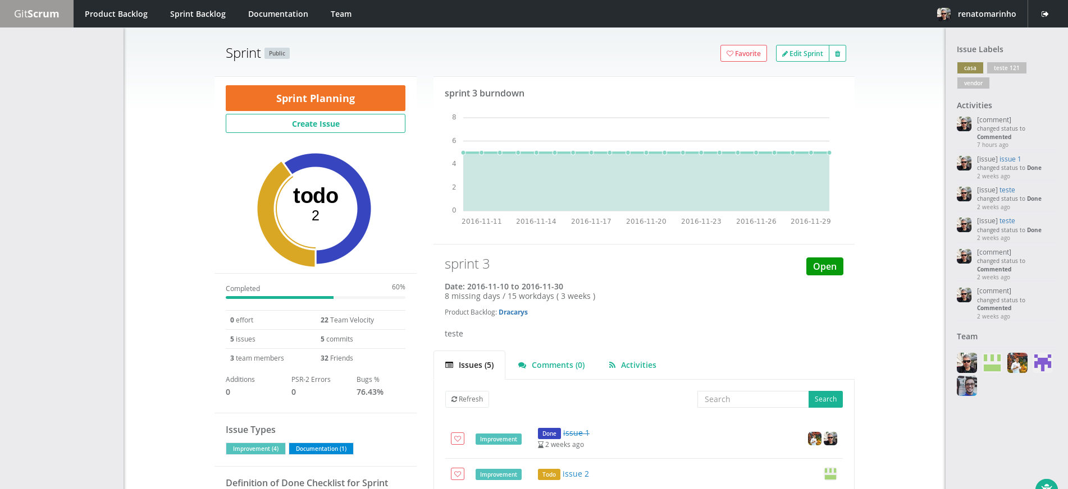Favorite issue 2 with its heart icon
Viewport: 1068px width, 489px height.
(x=458, y=474)
